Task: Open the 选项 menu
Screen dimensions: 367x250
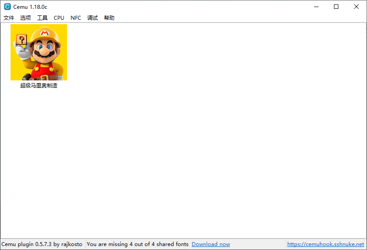Action: (26, 18)
